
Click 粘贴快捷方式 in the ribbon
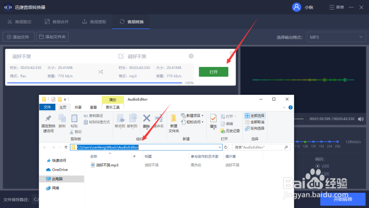coord(97,122)
